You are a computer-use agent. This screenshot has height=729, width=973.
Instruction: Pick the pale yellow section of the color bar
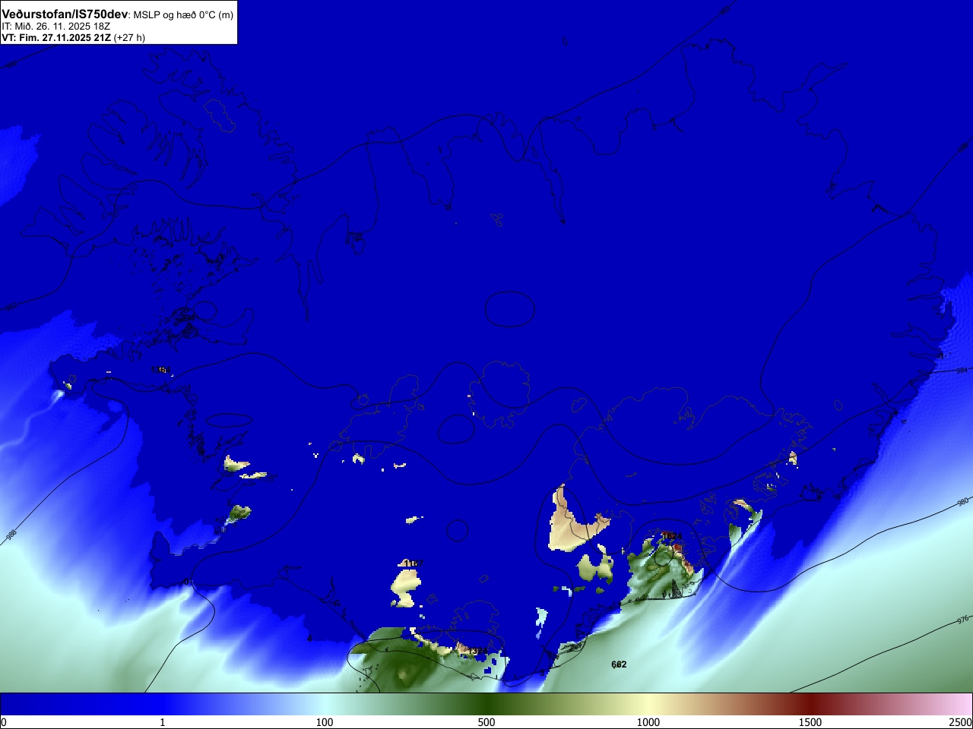coord(648,704)
